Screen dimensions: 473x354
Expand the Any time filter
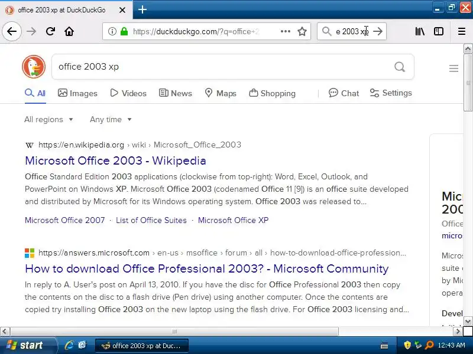pos(111,120)
